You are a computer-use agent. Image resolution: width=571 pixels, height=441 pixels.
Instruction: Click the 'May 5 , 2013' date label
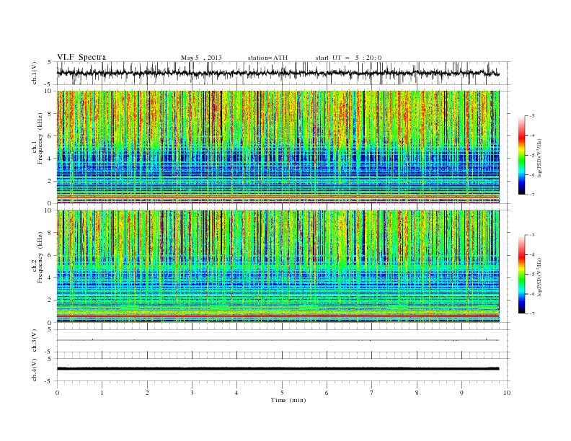tap(201, 58)
